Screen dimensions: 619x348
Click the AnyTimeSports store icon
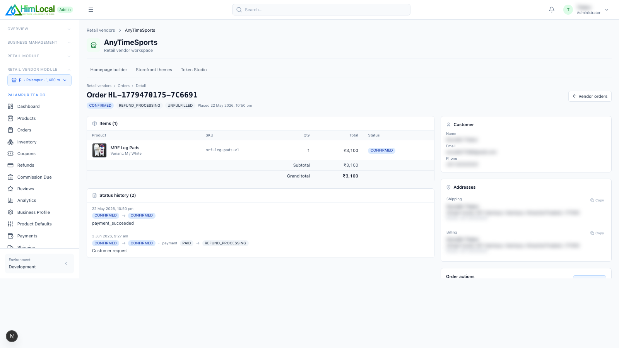pyautogui.click(x=94, y=45)
